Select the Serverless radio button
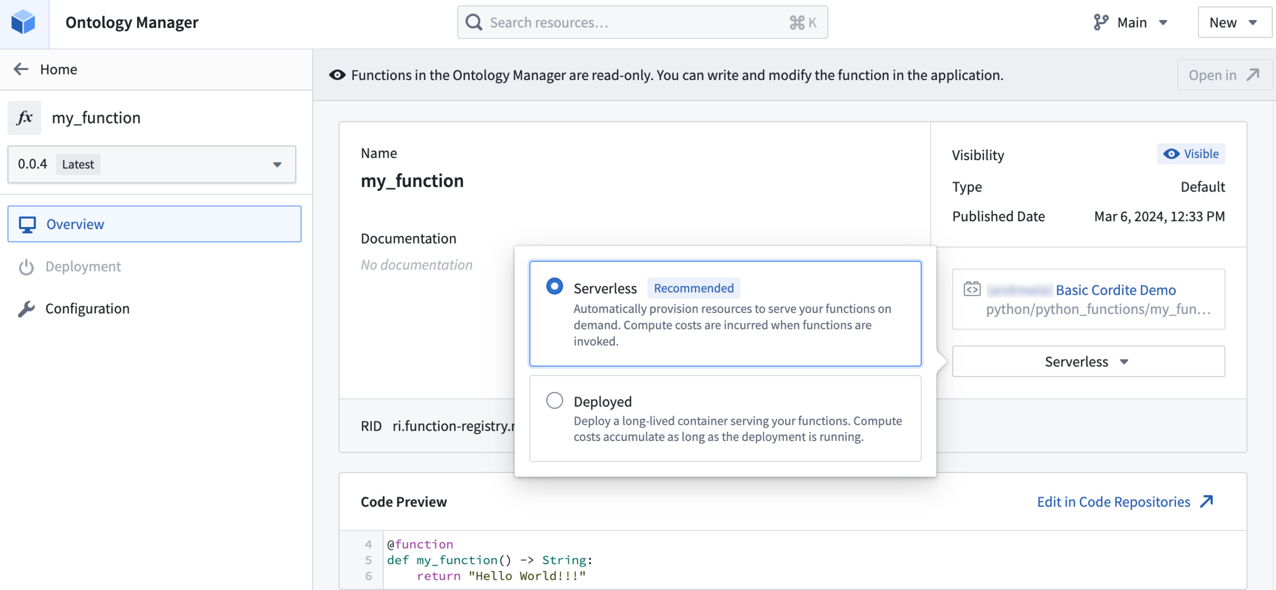Screen dimensions: 1276x590 coord(554,286)
